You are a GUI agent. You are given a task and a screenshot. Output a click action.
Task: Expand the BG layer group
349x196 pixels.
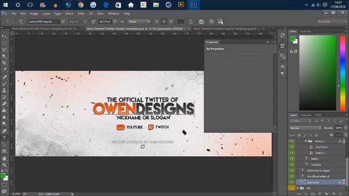298,188
